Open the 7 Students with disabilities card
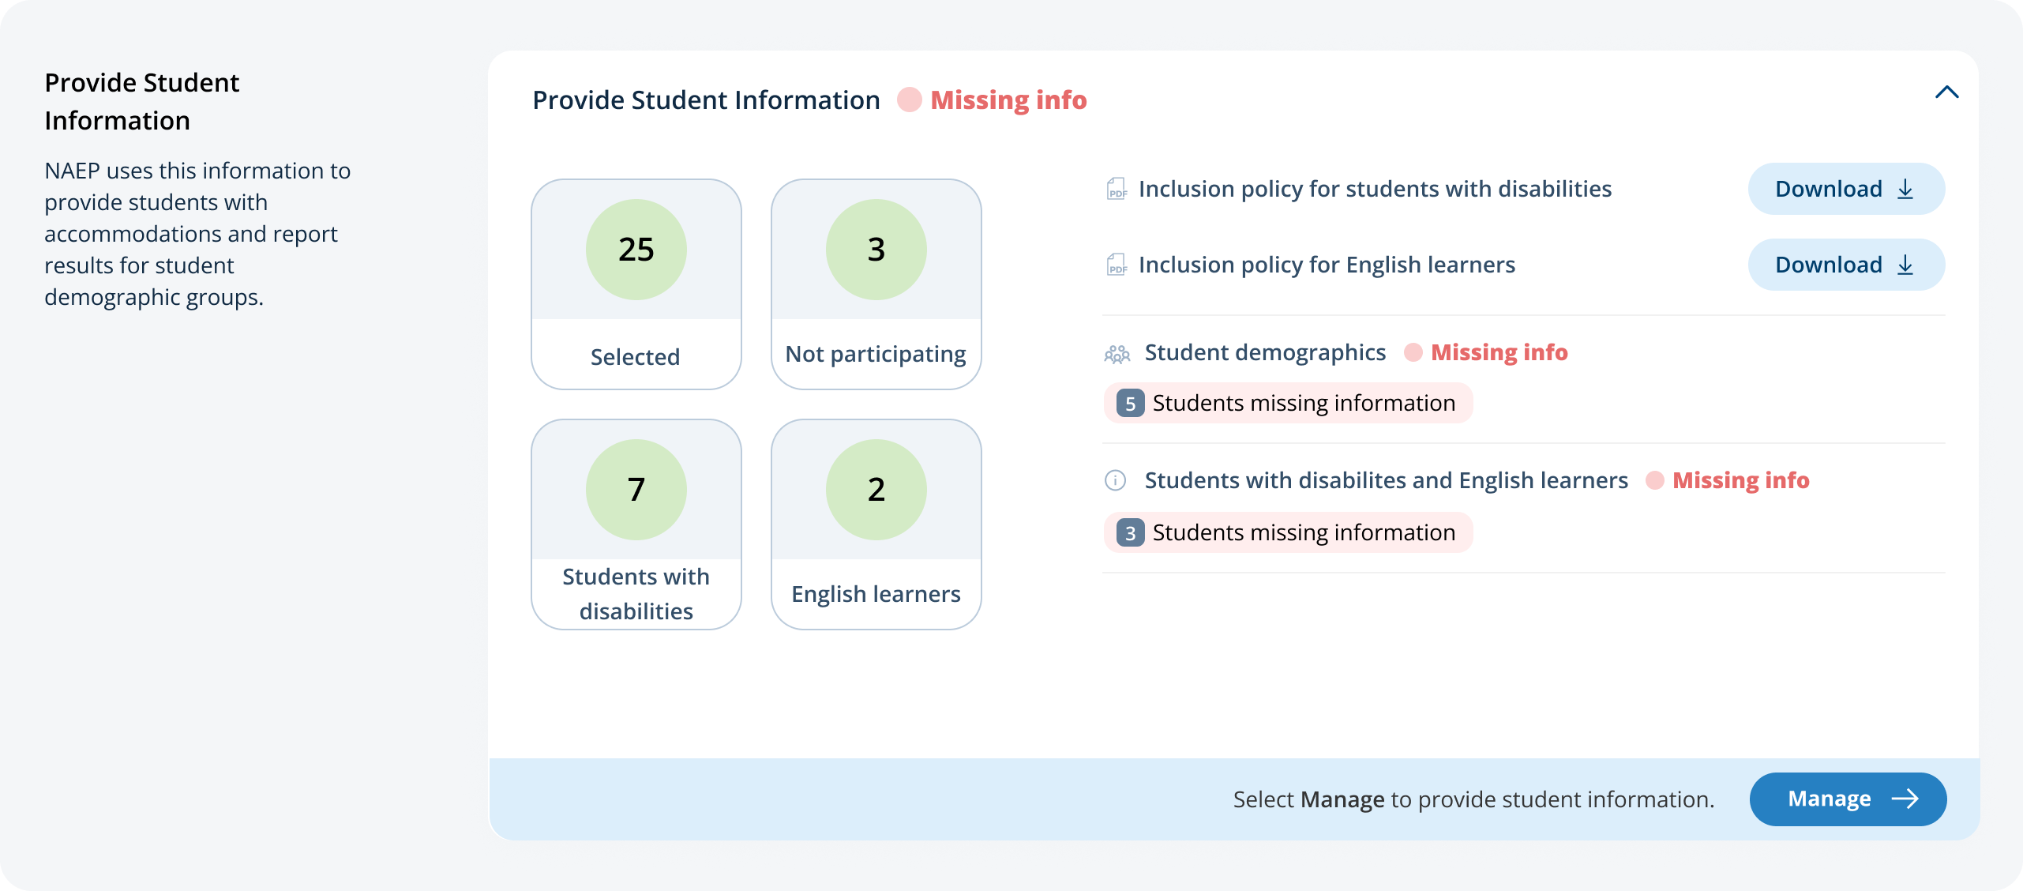Screen dimensions: 2023x891 pos(636,524)
